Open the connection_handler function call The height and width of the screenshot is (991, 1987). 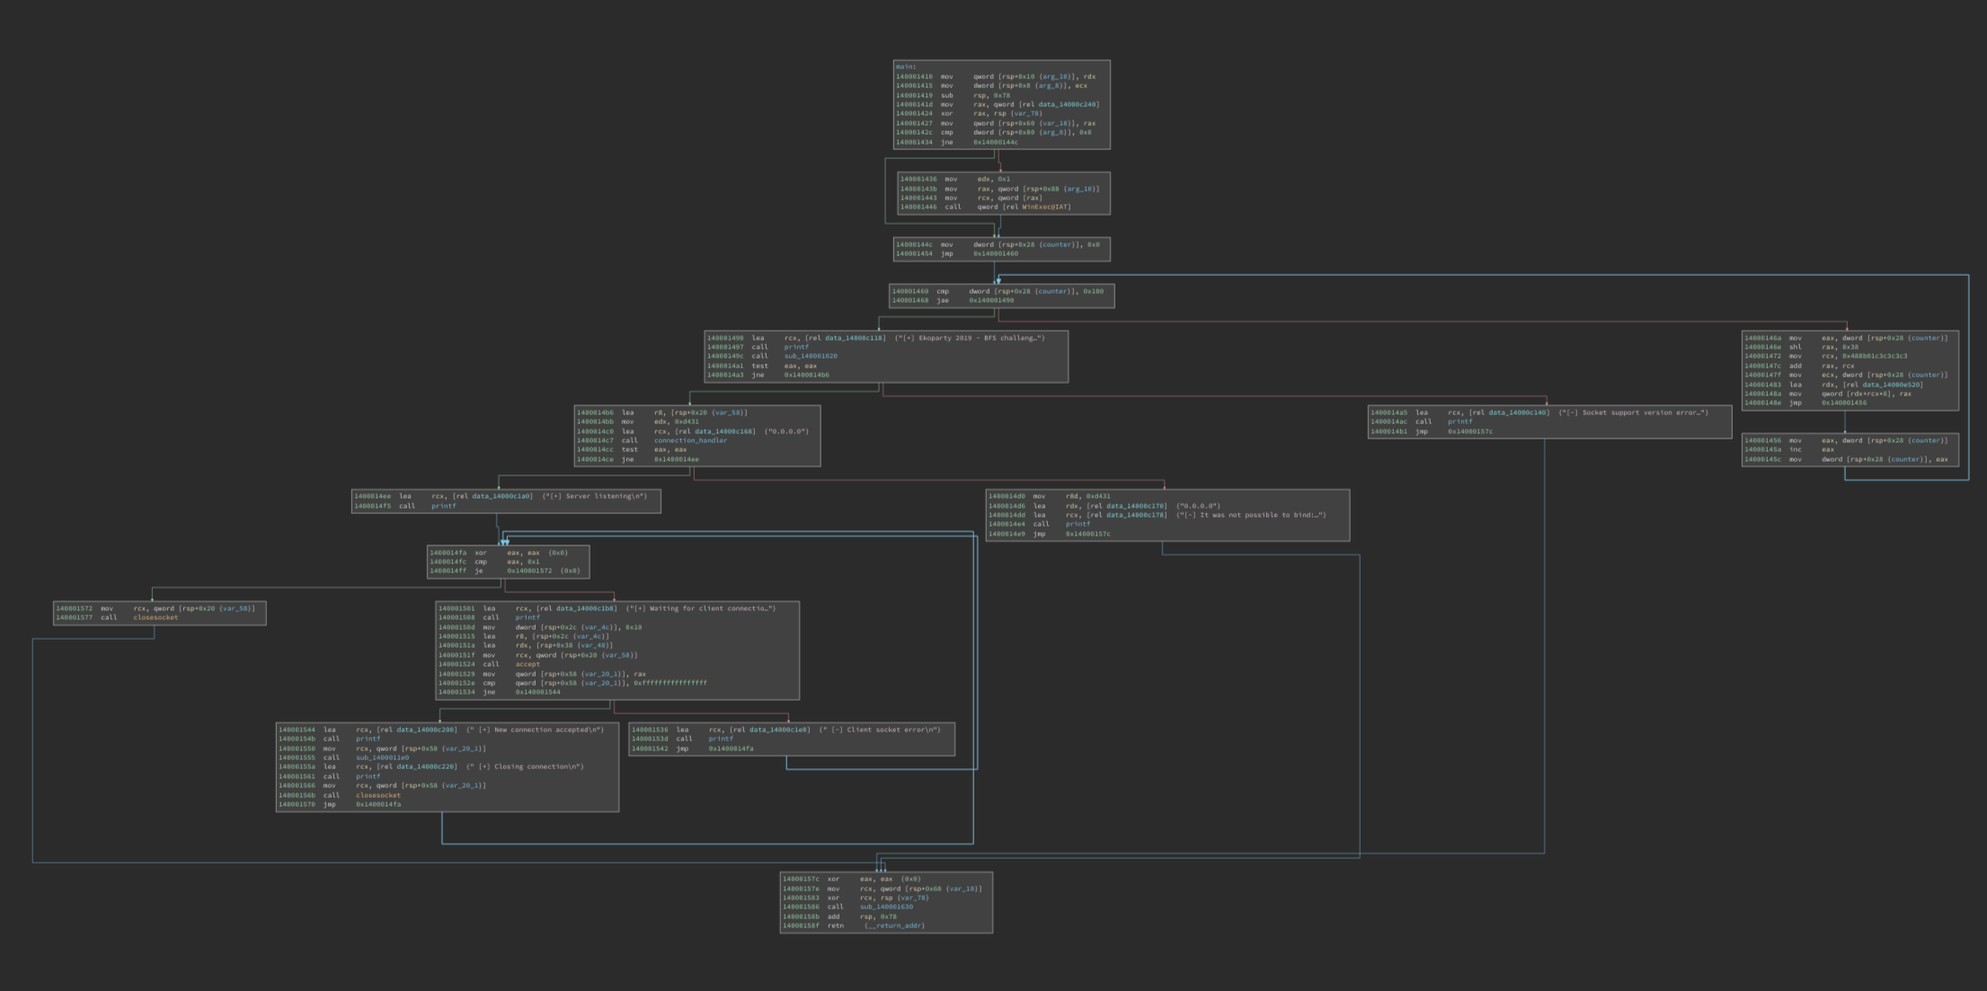point(690,440)
